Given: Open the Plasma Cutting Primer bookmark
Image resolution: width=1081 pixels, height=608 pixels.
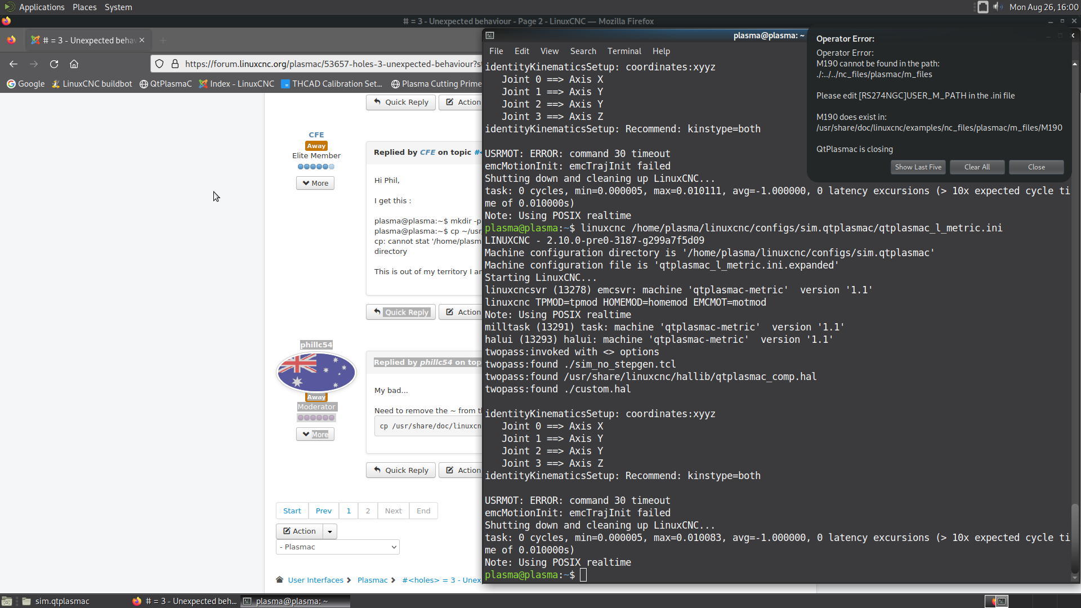Looking at the screenshot, I should coord(436,84).
